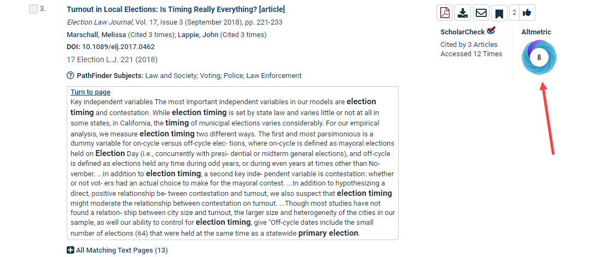
Task: Like the article with the thumbs-up icon
Action: pos(527,12)
